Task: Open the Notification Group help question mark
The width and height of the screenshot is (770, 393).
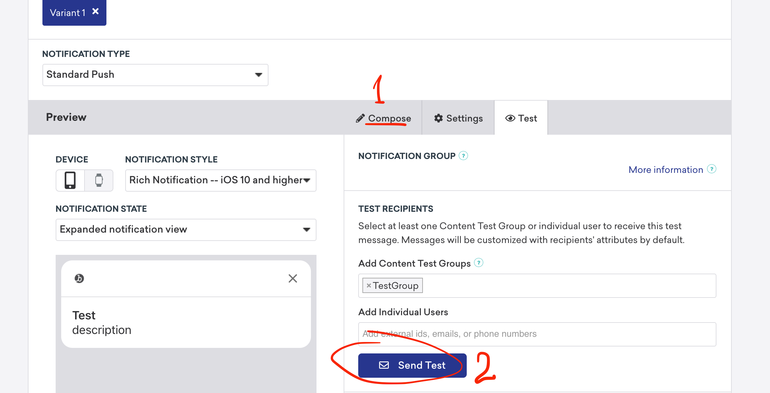Action: tap(464, 155)
